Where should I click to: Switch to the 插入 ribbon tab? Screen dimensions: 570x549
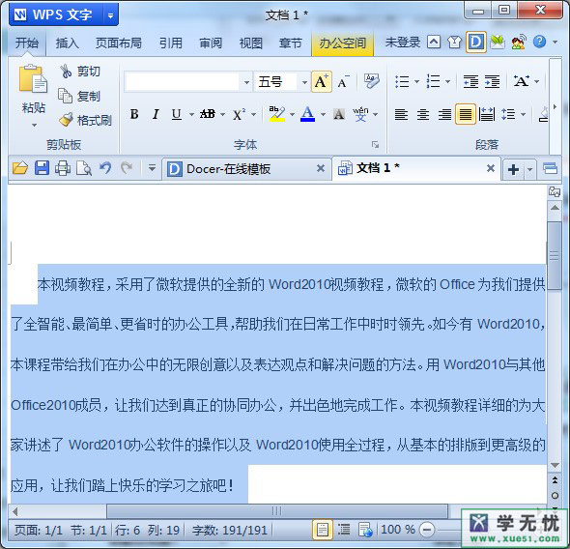(67, 43)
